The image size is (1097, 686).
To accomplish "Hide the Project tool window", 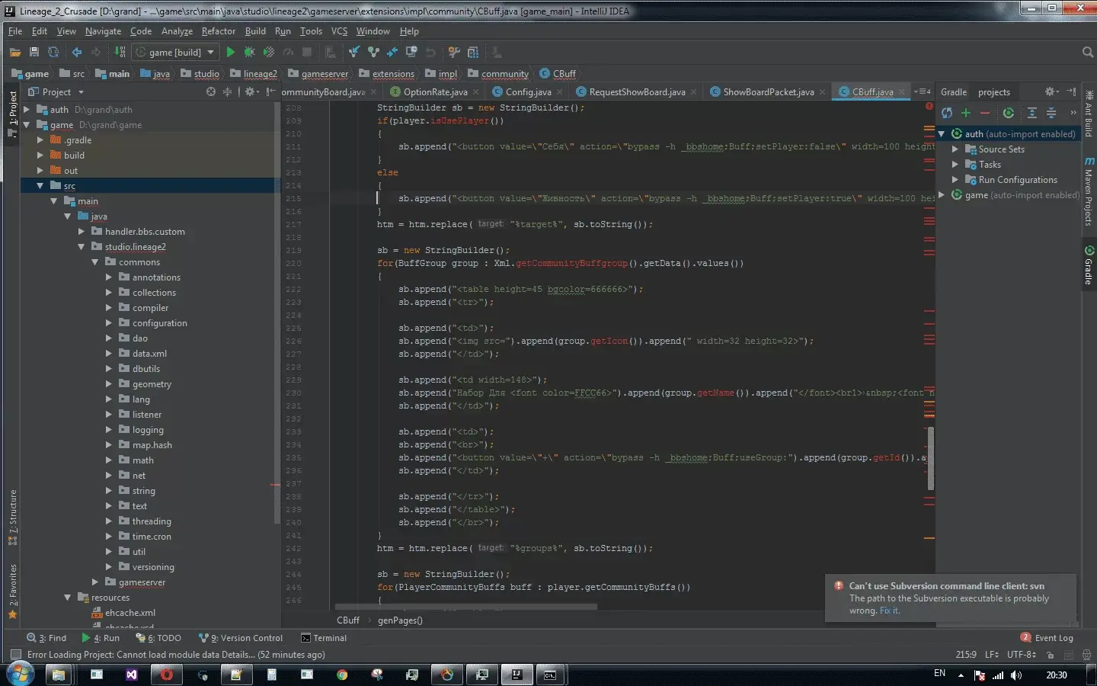I will (270, 91).
